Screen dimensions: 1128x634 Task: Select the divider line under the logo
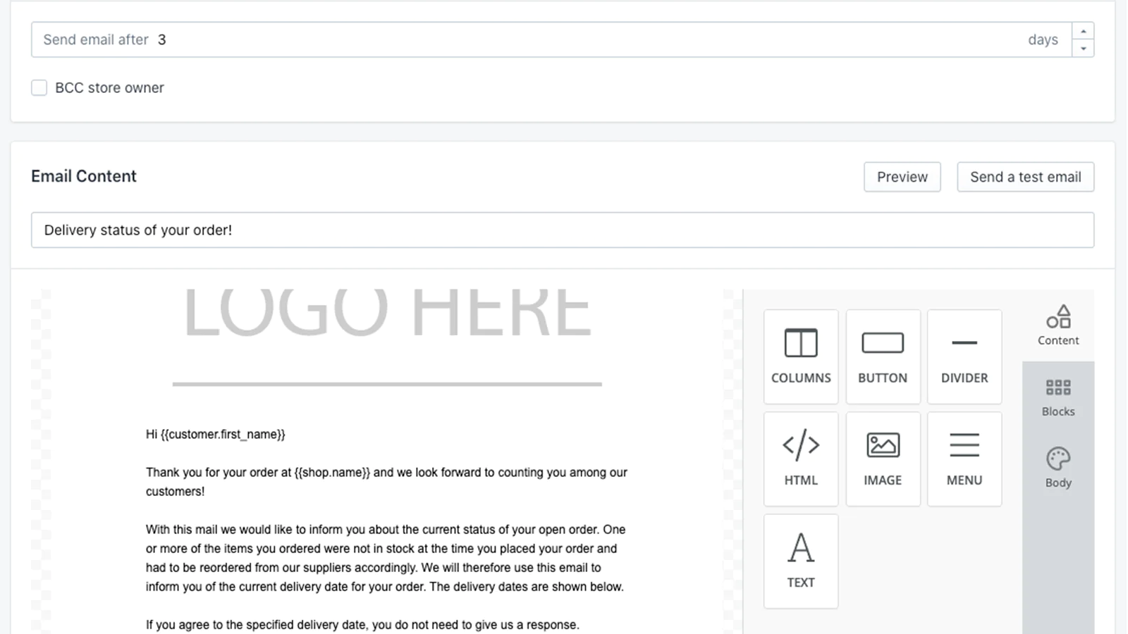click(x=387, y=384)
